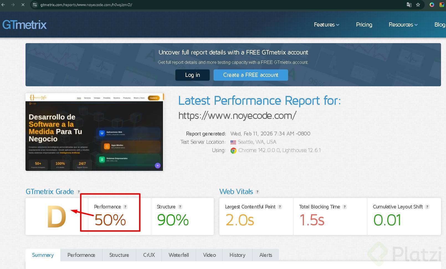The image size is (446, 269).
Task: Click the Log in button
Action: [x=193, y=75]
